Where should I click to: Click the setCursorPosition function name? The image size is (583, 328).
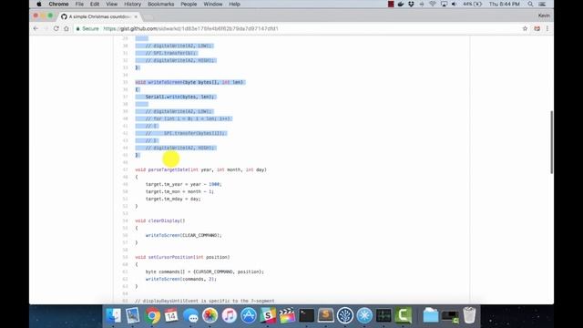point(171,257)
